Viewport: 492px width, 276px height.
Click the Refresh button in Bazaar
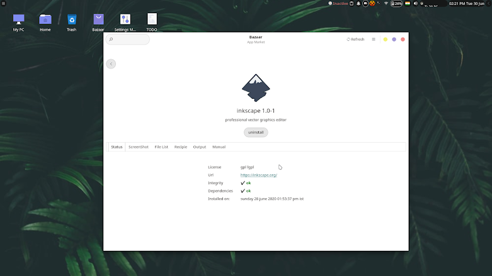tap(355, 40)
